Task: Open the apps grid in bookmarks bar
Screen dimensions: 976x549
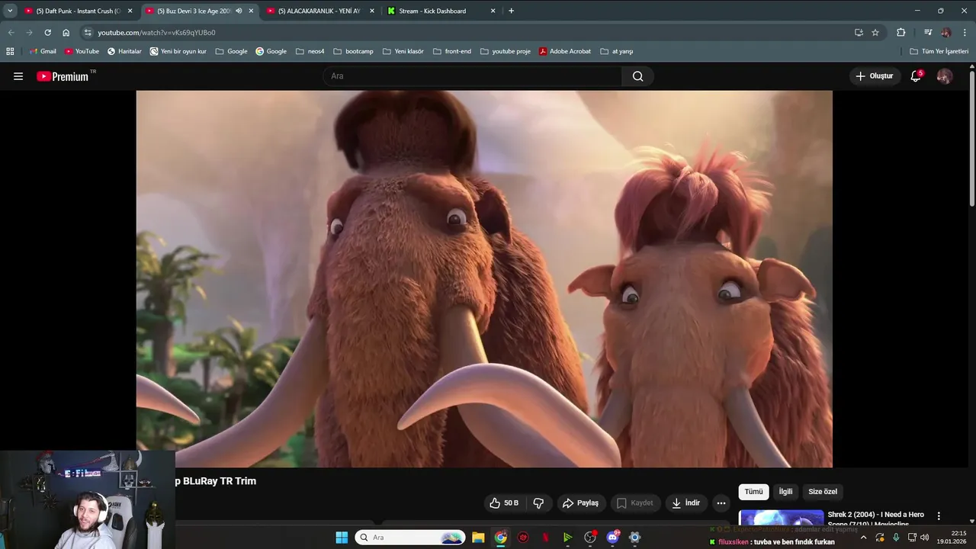Action: tap(10, 51)
